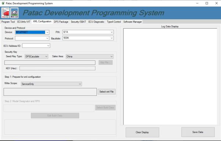Minimize the Patac Development Programming System window

tap(197, 3)
